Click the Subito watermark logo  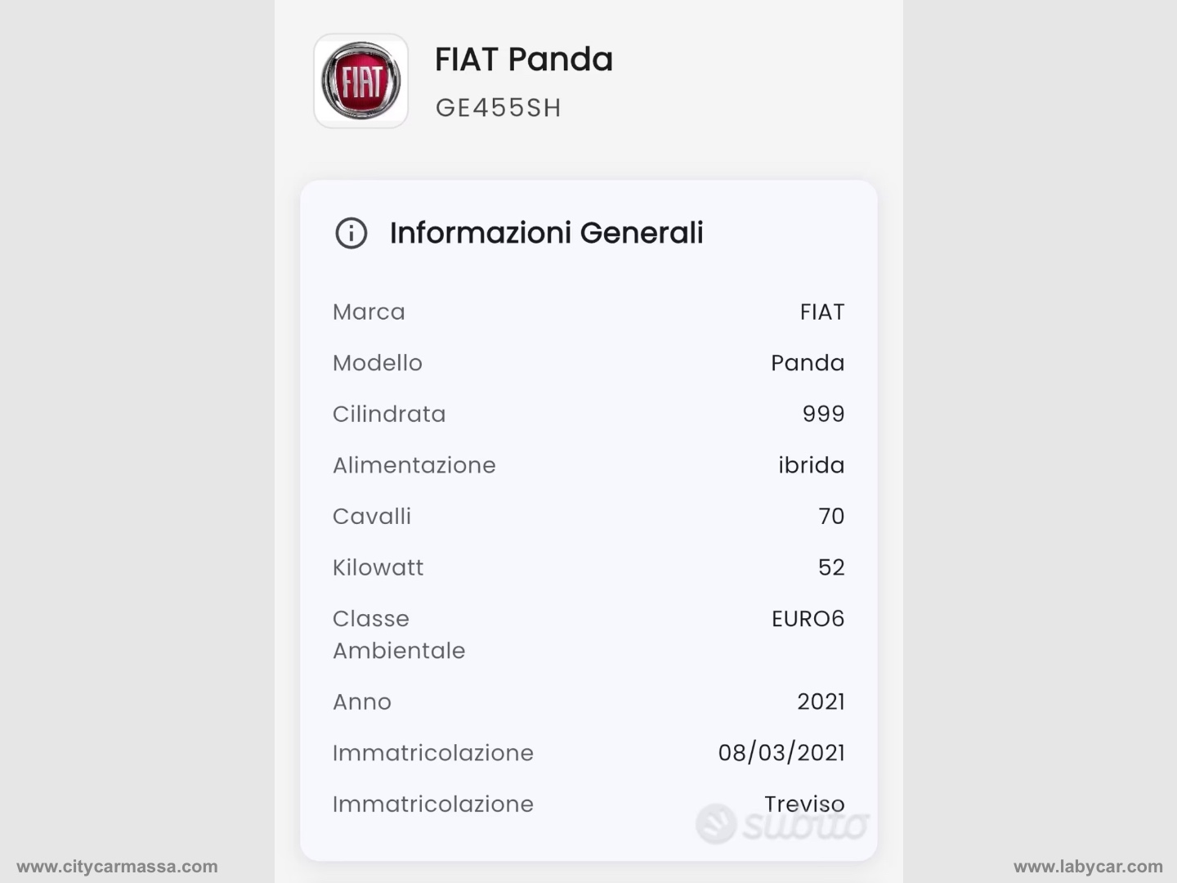(781, 824)
